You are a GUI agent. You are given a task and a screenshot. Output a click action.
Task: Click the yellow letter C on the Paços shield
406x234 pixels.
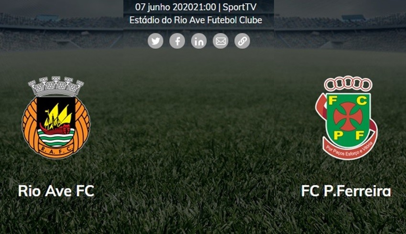coord(362,100)
